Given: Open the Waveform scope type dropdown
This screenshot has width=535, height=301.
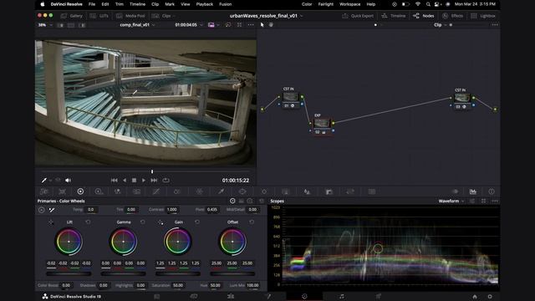Looking at the screenshot, I should pos(451,202).
